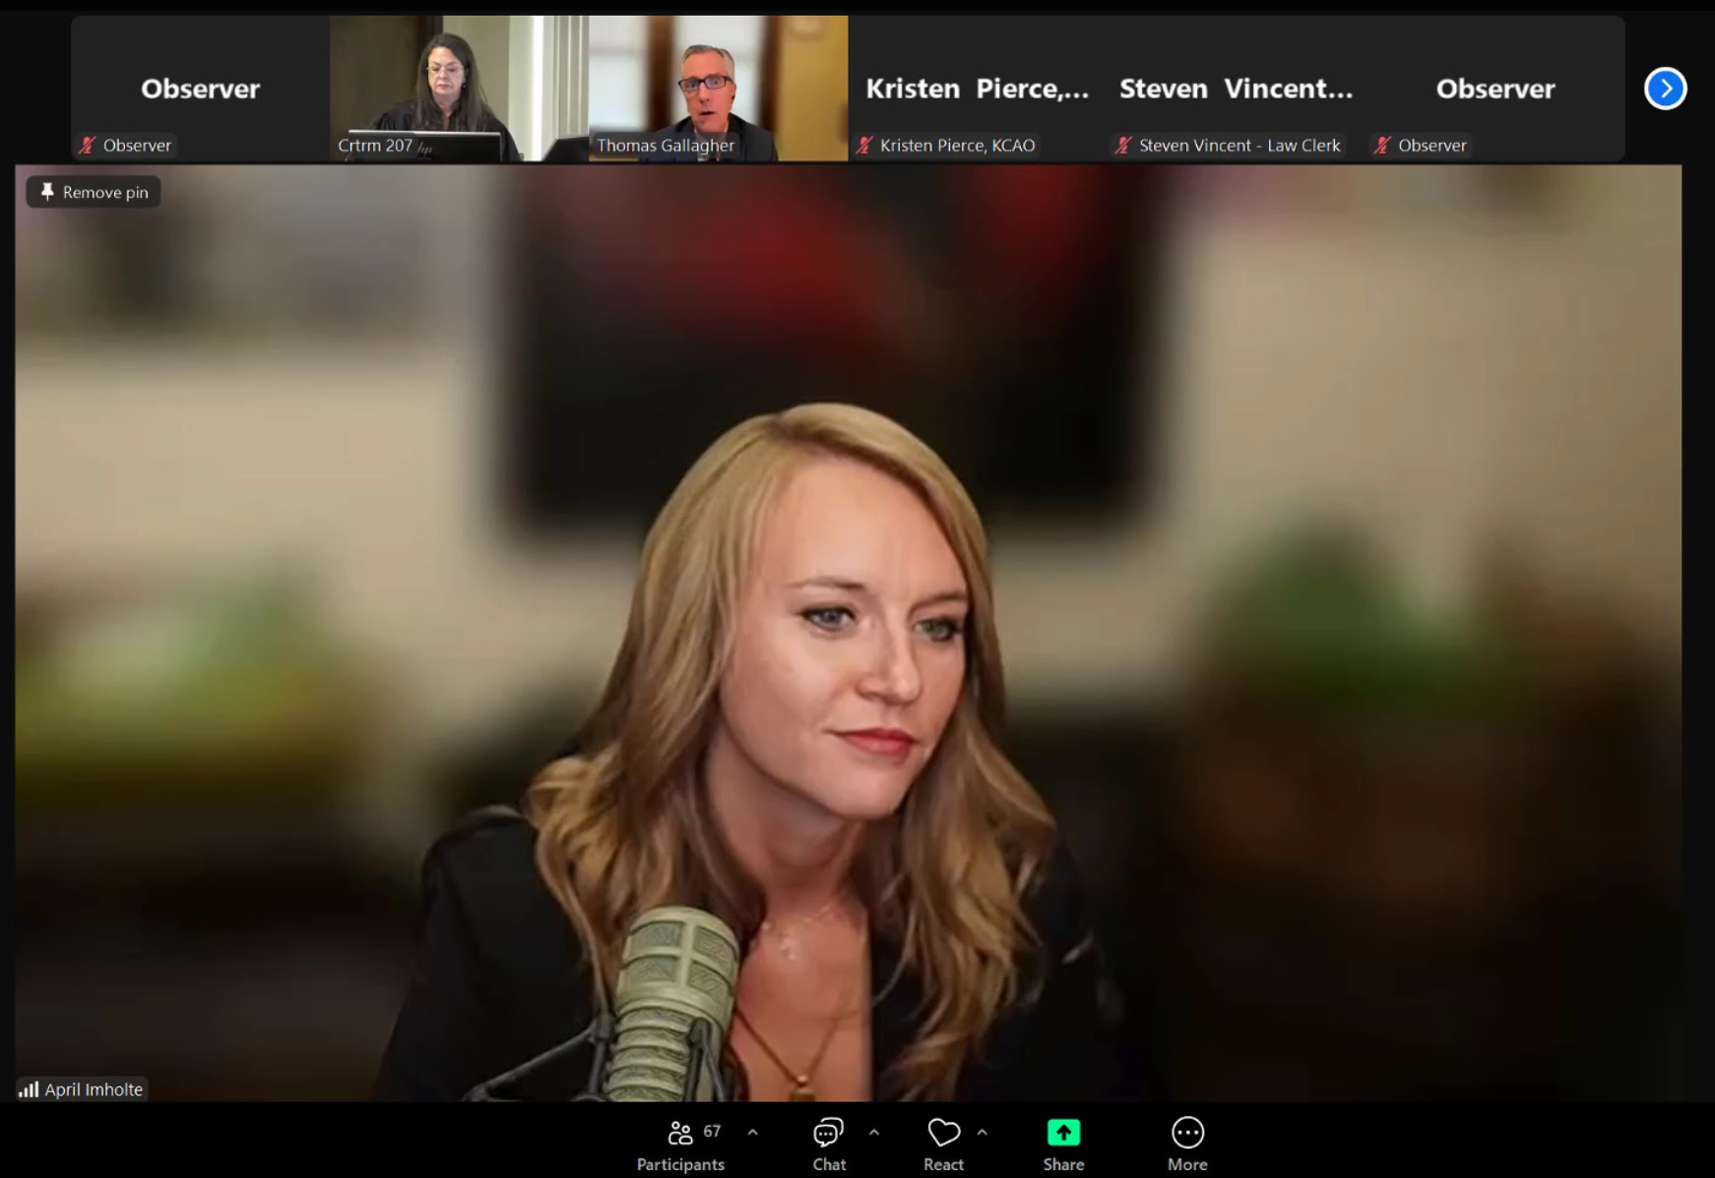
Task: Expand the React options caret
Action: pyautogui.click(x=982, y=1133)
